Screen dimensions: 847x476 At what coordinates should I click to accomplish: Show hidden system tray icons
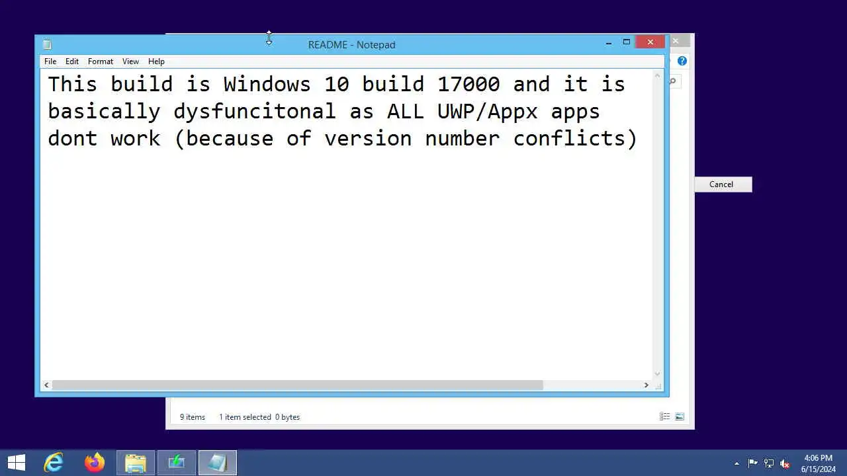(737, 463)
